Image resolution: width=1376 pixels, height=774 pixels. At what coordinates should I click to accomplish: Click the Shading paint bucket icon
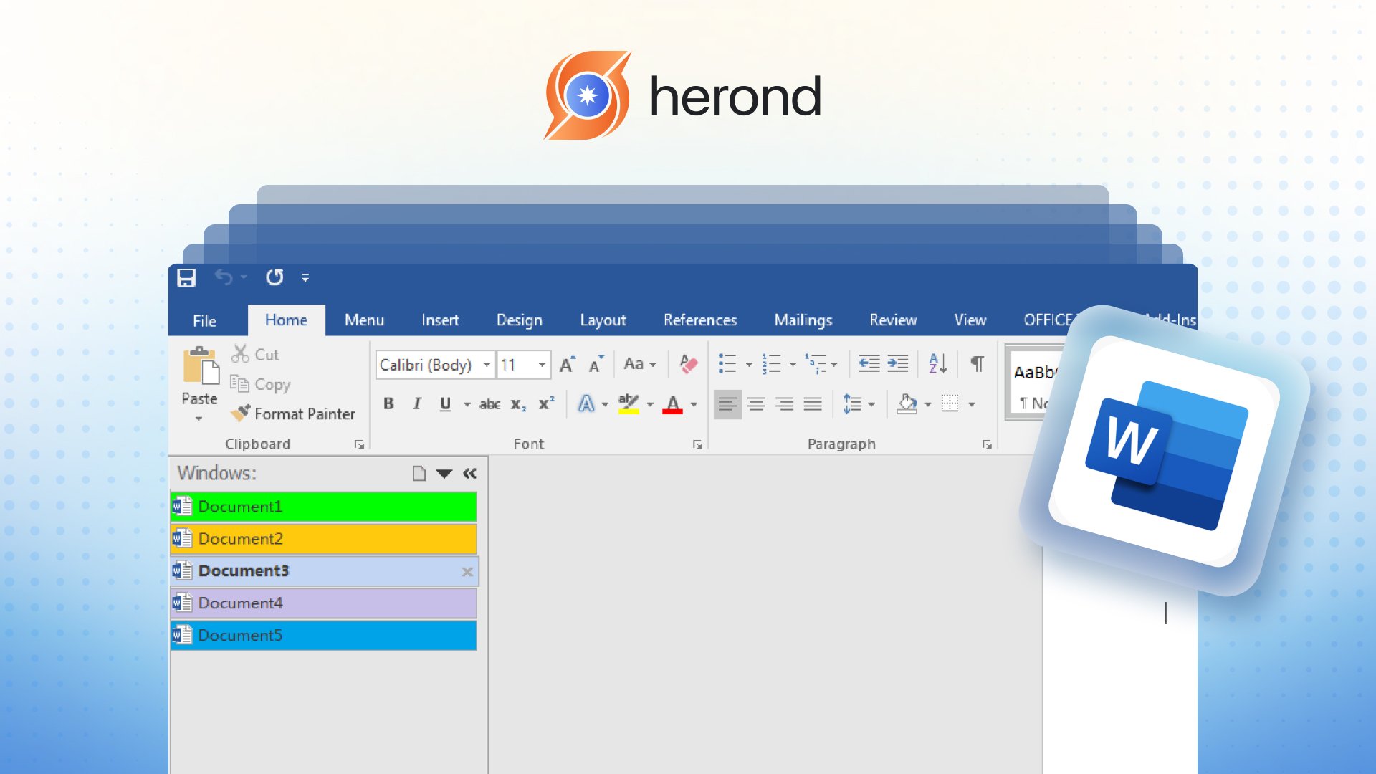pyautogui.click(x=907, y=404)
